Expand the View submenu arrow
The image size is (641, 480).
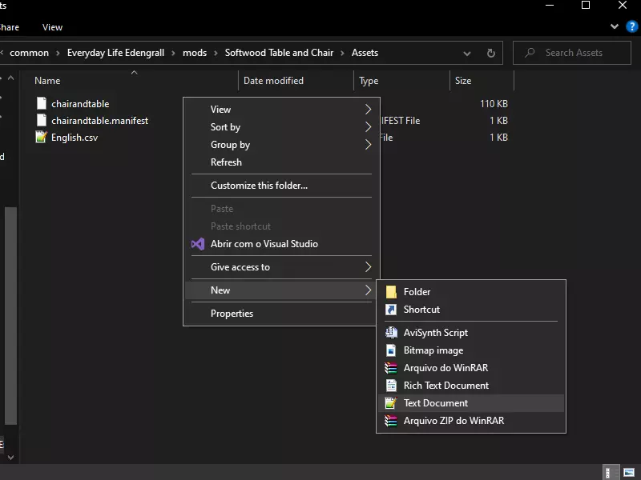(368, 110)
